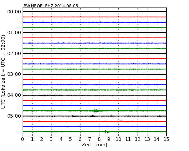Select x-axis tick label 11
This screenshot has height=151, width=189.
[128, 139]
